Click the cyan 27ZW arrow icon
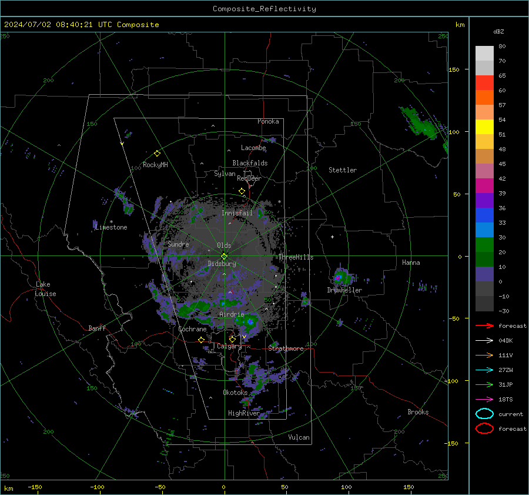This screenshot has height=495, width=529. pyautogui.click(x=484, y=370)
